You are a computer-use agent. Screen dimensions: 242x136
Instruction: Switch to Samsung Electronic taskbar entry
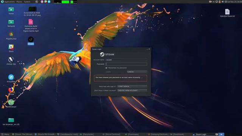click(x=158, y=134)
